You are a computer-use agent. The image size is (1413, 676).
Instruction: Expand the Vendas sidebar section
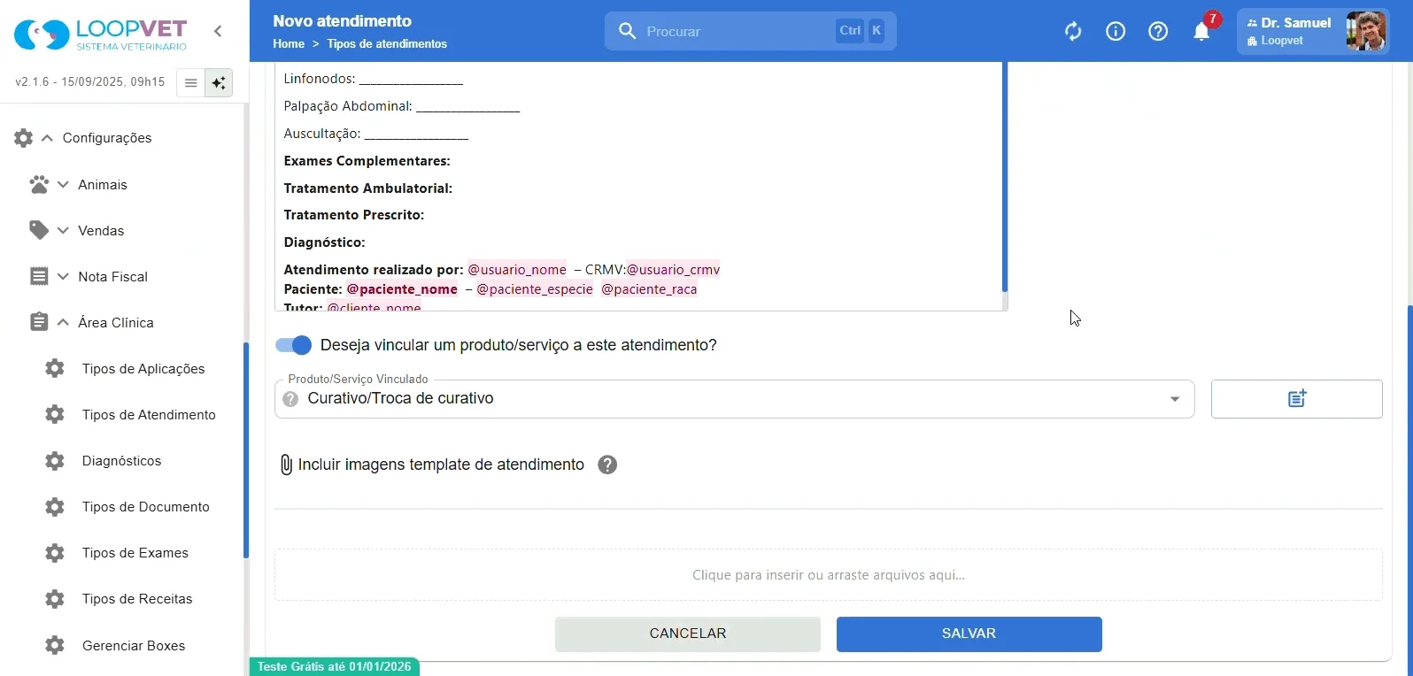pos(77,231)
